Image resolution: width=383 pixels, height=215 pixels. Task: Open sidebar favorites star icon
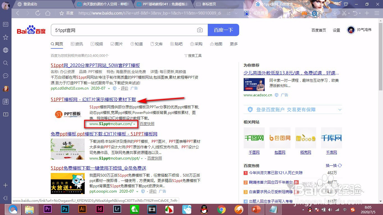tap(5, 37)
